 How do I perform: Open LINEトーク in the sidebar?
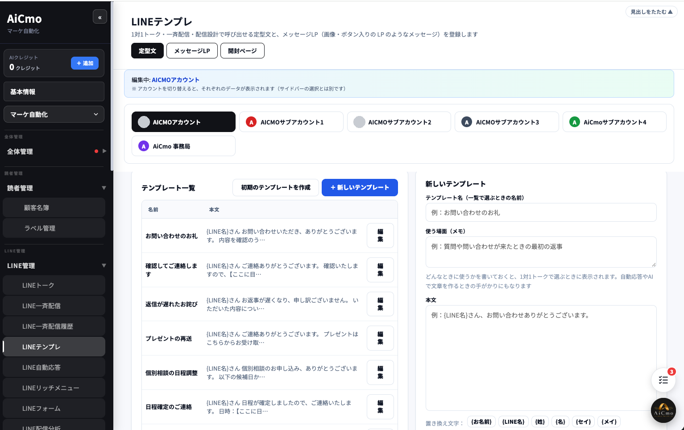coord(54,285)
